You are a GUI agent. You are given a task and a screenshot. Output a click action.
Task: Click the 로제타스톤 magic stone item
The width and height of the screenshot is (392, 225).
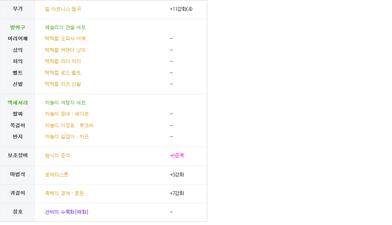(56, 175)
